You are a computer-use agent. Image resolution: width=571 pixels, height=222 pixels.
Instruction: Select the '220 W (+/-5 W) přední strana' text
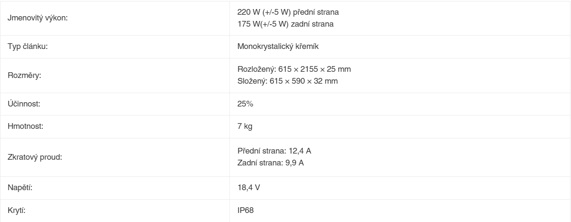click(x=288, y=12)
